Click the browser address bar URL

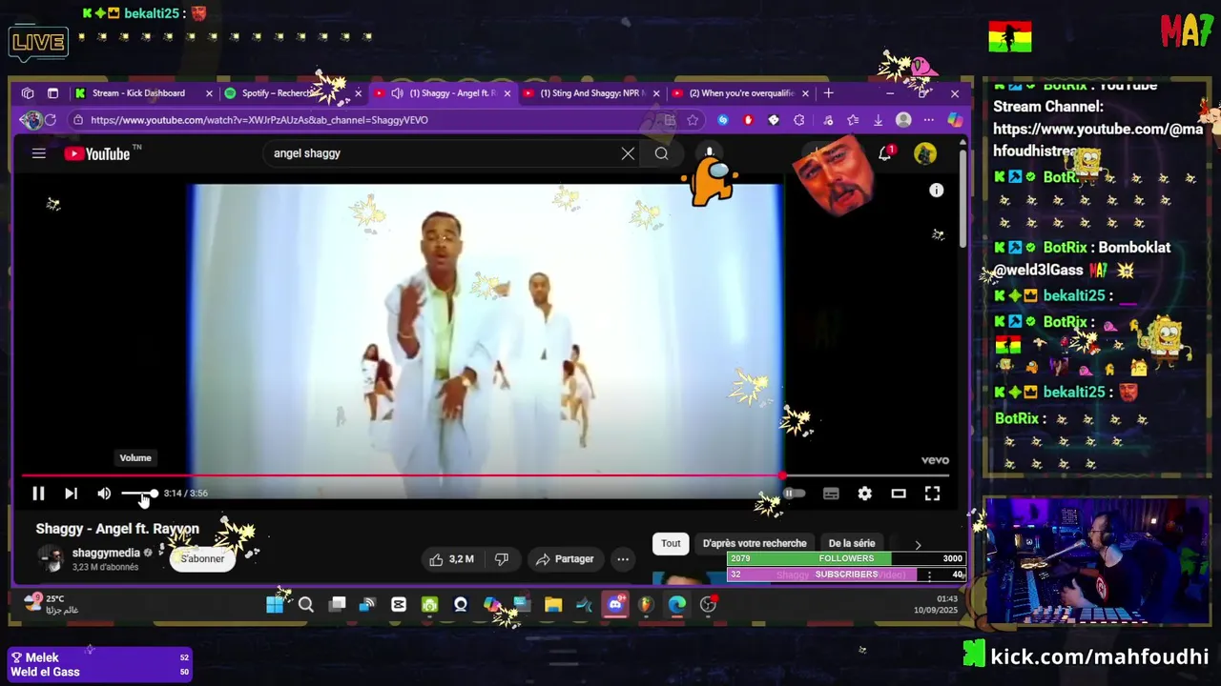coord(259,120)
